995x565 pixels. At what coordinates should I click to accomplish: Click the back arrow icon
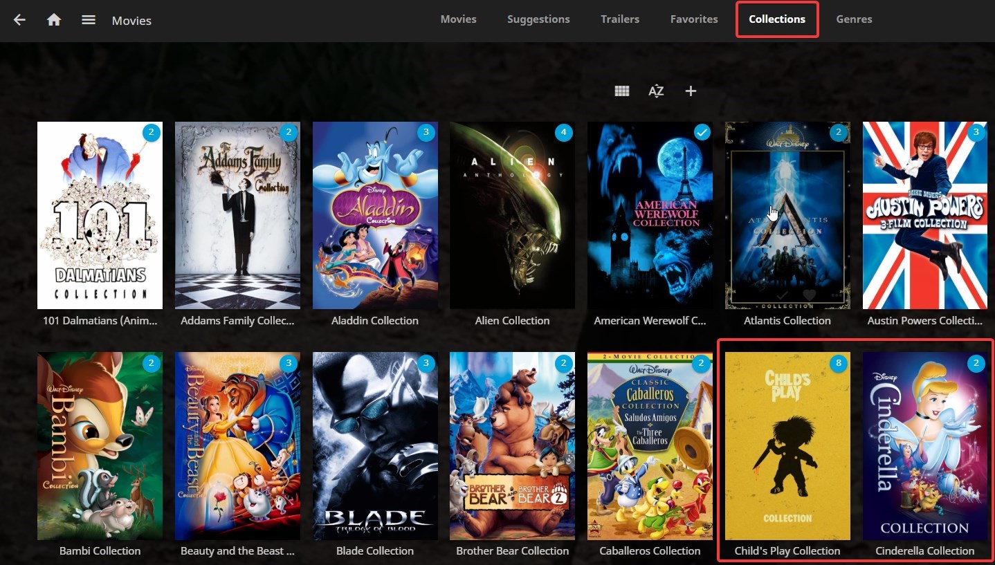pyautogui.click(x=19, y=20)
